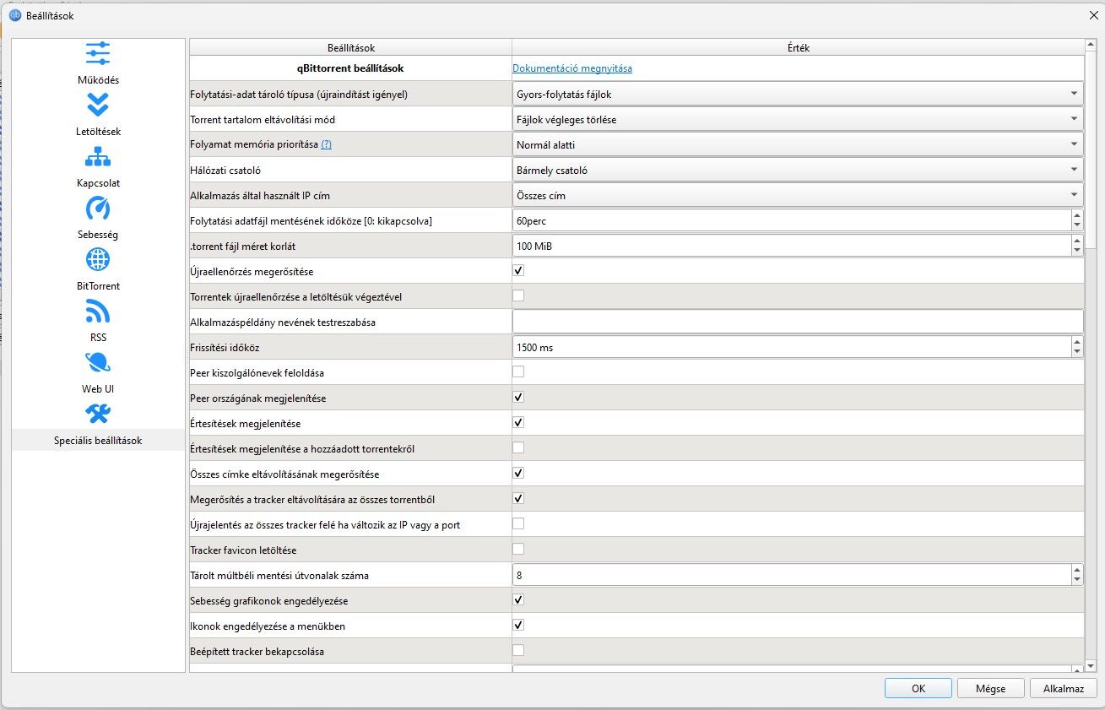Click the 1500 ms refresh interval field
Viewport: 1105px width, 710px height.
pos(791,347)
